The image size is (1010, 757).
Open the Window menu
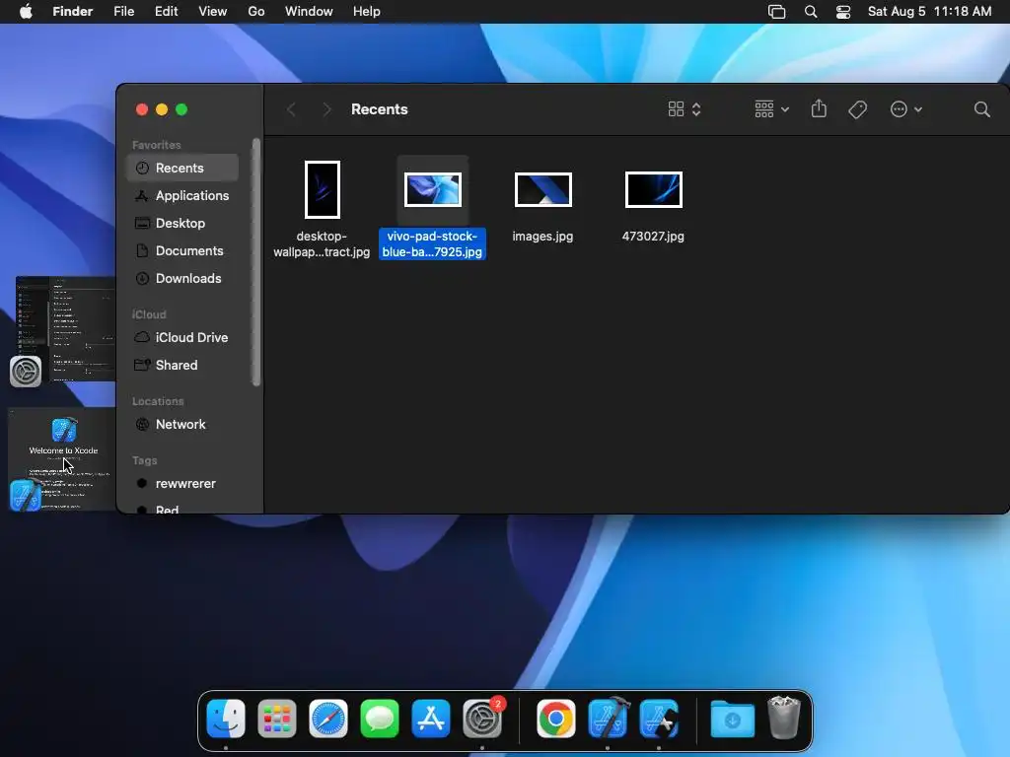click(309, 12)
